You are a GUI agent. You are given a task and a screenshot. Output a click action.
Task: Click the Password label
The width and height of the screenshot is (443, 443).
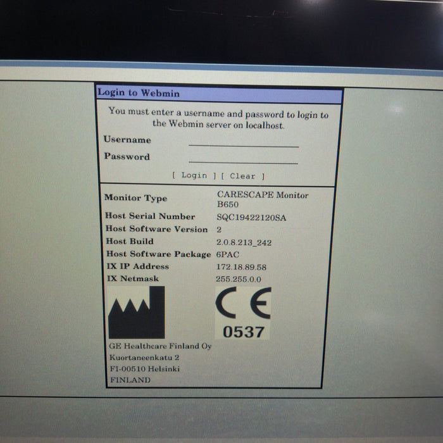tap(127, 157)
